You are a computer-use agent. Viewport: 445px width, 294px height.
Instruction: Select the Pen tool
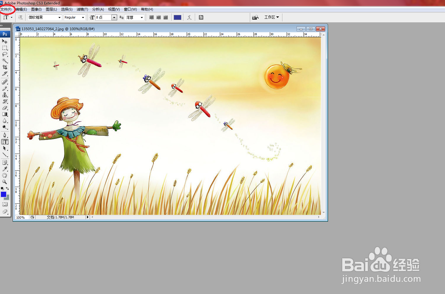[5, 135]
